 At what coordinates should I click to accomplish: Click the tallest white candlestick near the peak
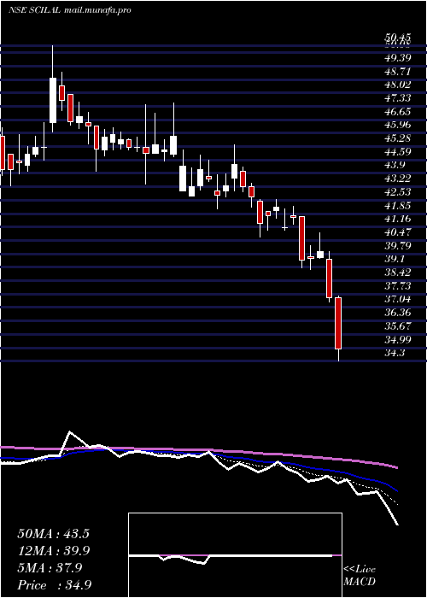(x=53, y=100)
